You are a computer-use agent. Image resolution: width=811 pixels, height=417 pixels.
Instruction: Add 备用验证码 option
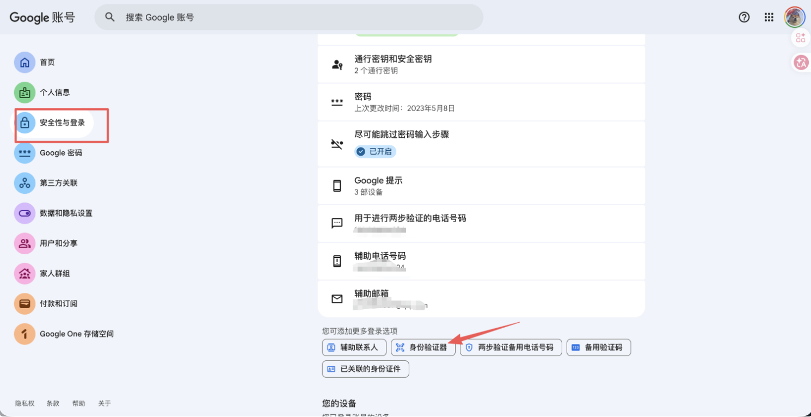pyautogui.click(x=598, y=347)
